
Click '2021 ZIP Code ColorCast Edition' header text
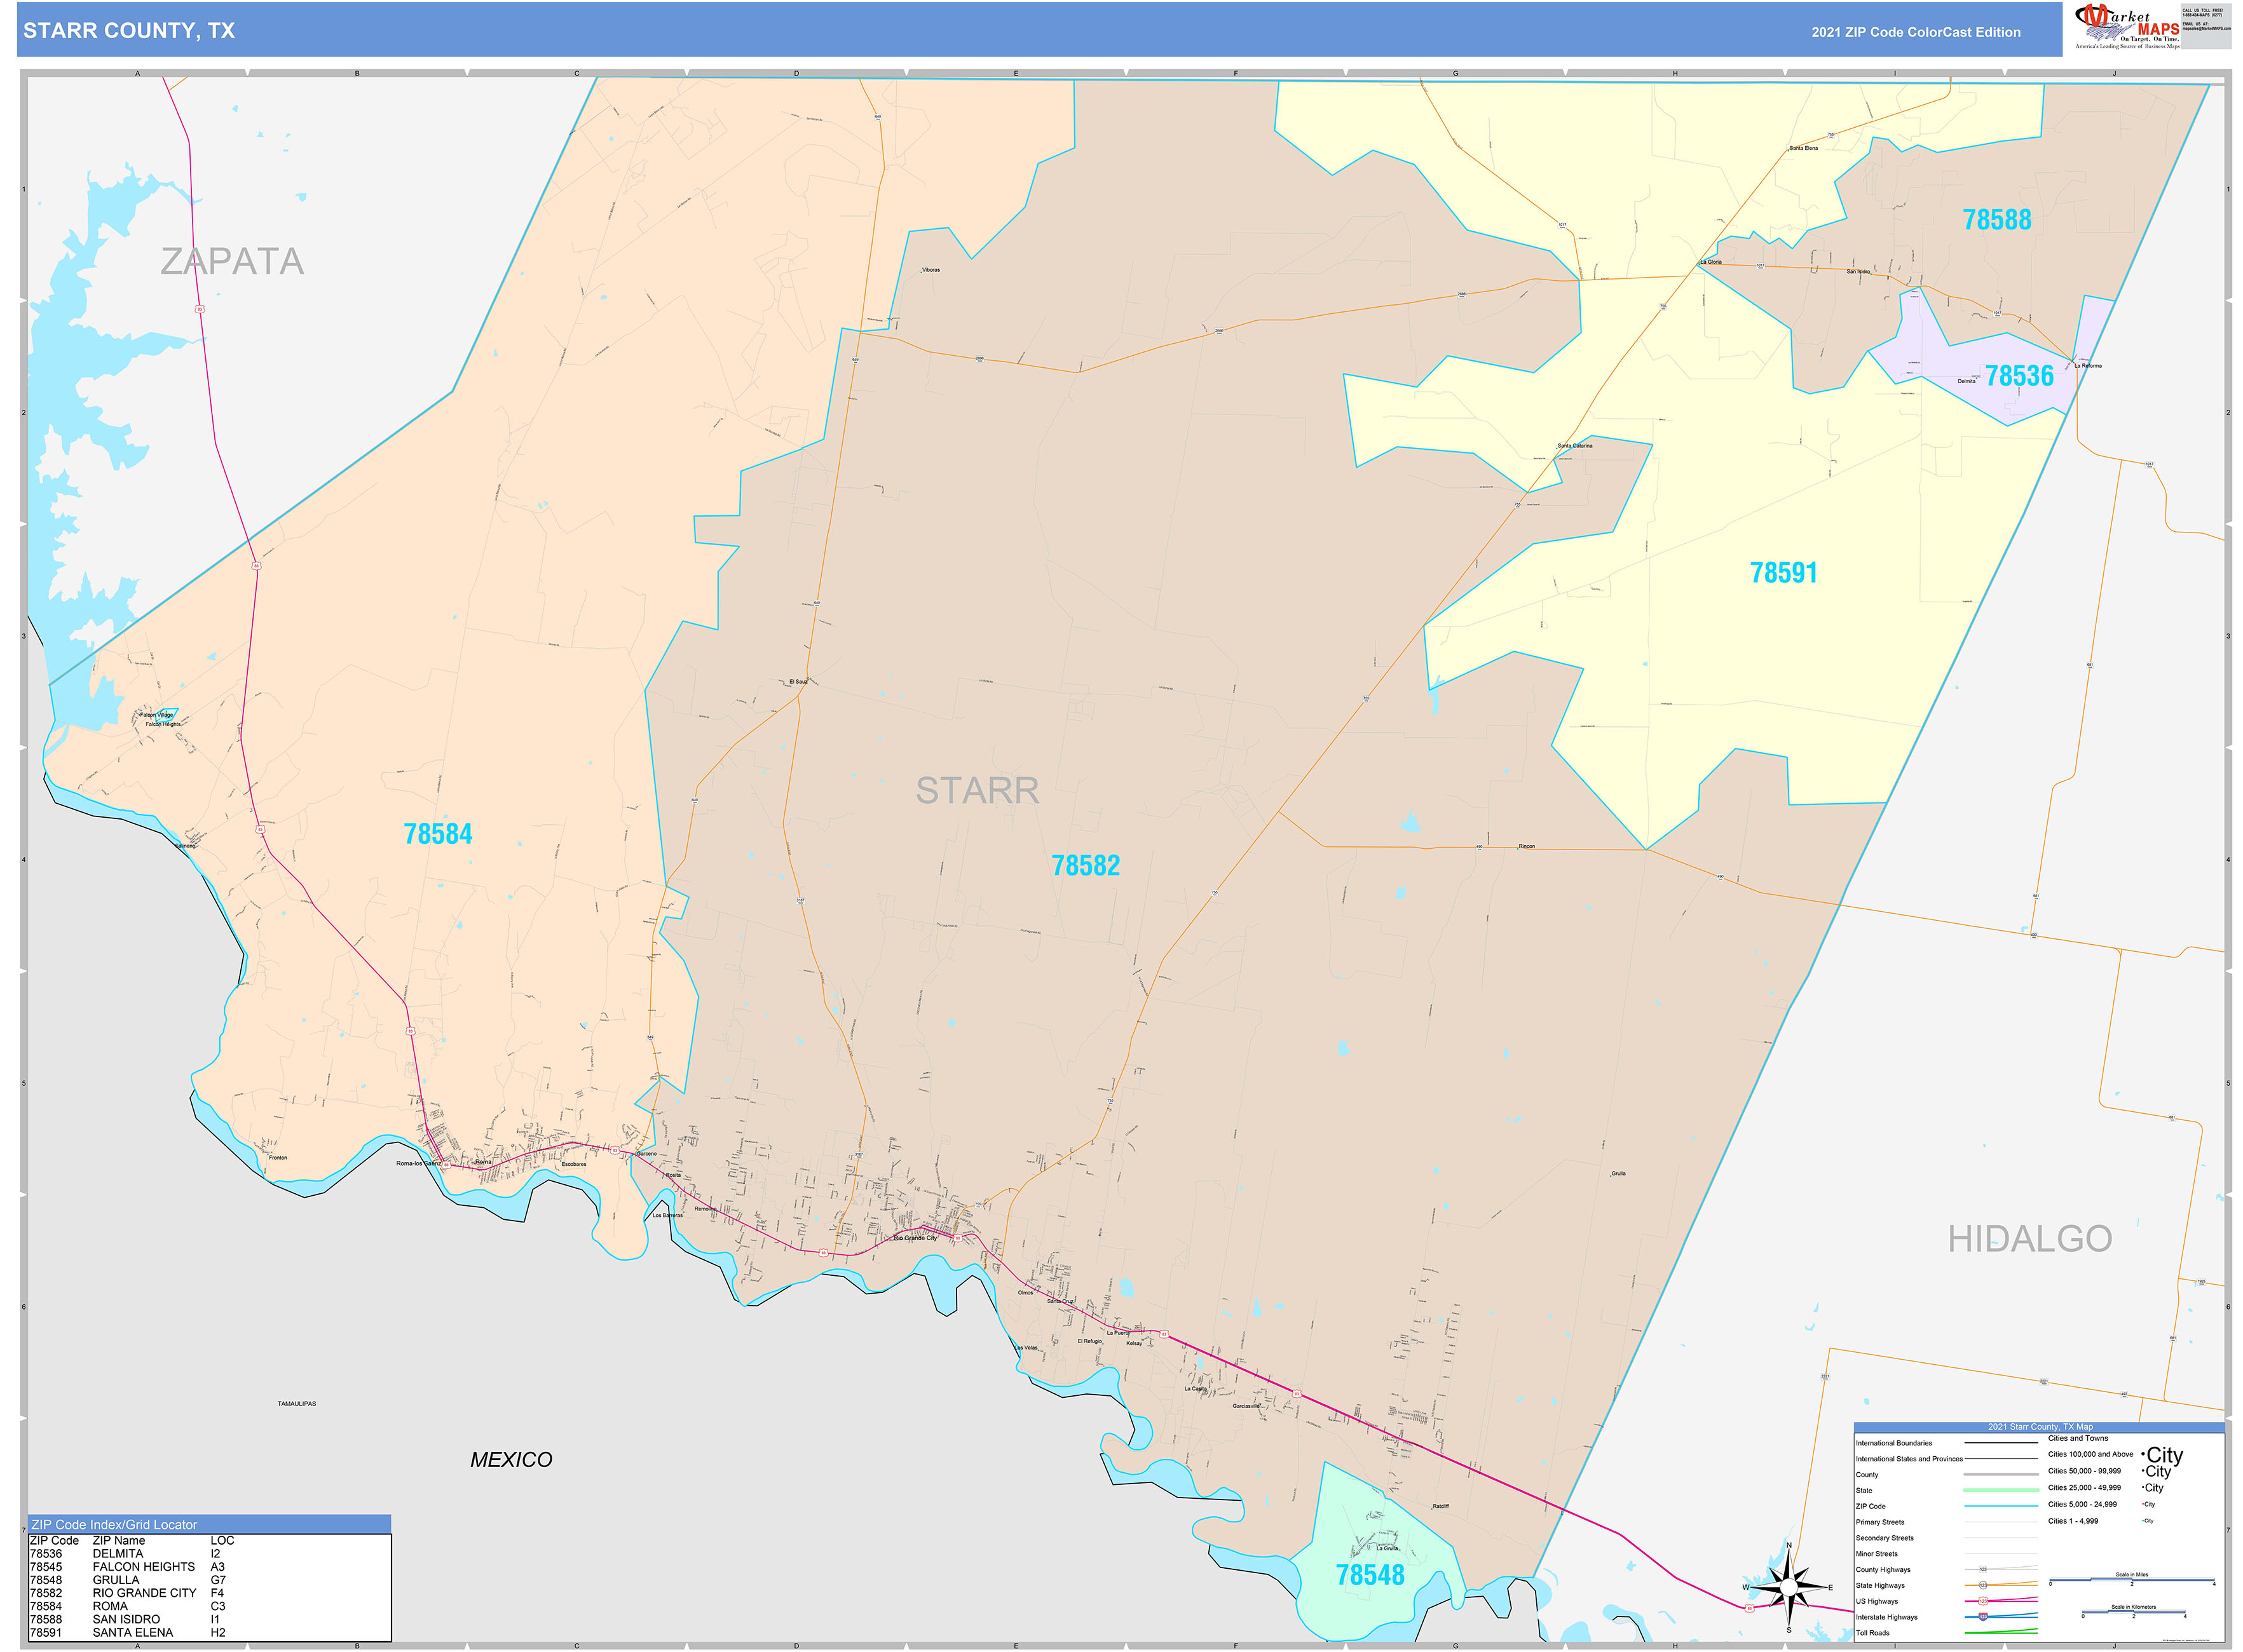1915,32
